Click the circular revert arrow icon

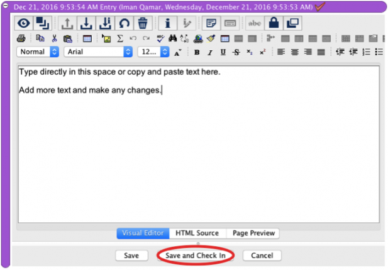pos(124,23)
